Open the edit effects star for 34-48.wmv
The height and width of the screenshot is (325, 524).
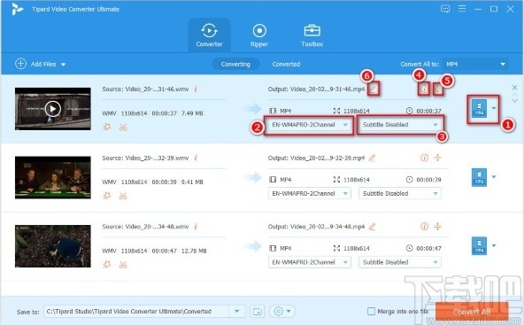(x=107, y=265)
